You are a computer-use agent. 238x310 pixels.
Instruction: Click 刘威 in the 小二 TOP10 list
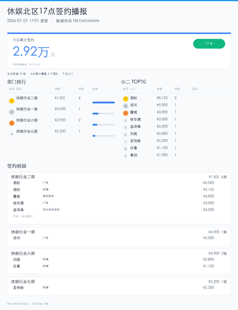(x=133, y=134)
